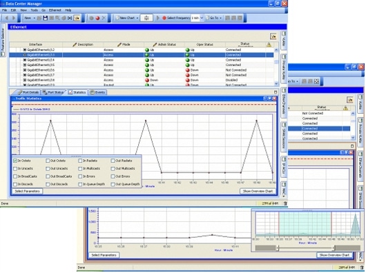Expand the GigabitEthernet1/7 row
This screenshot has height=273, width=366.
point(24,75)
